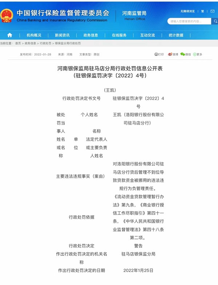
Task: Switch to traditional Chinese with 繁 link
Action: point(202,12)
